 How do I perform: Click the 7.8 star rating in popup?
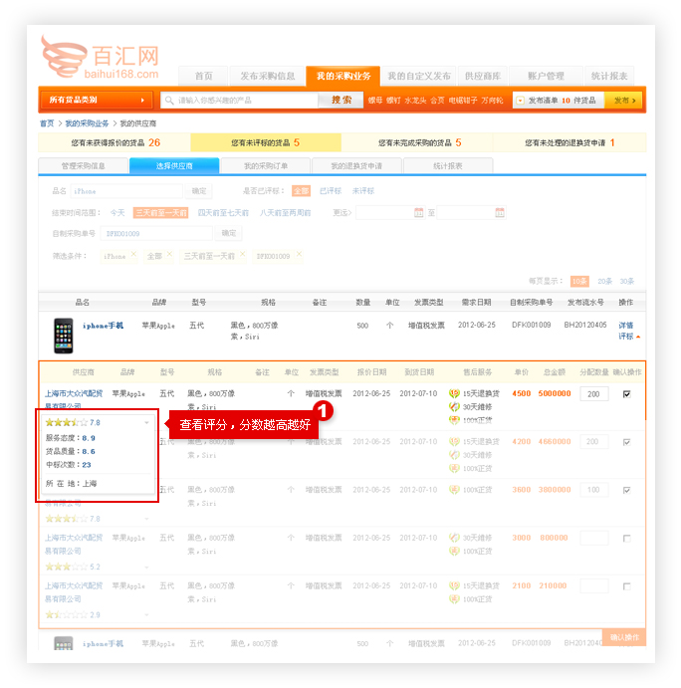click(x=73, y=422)
